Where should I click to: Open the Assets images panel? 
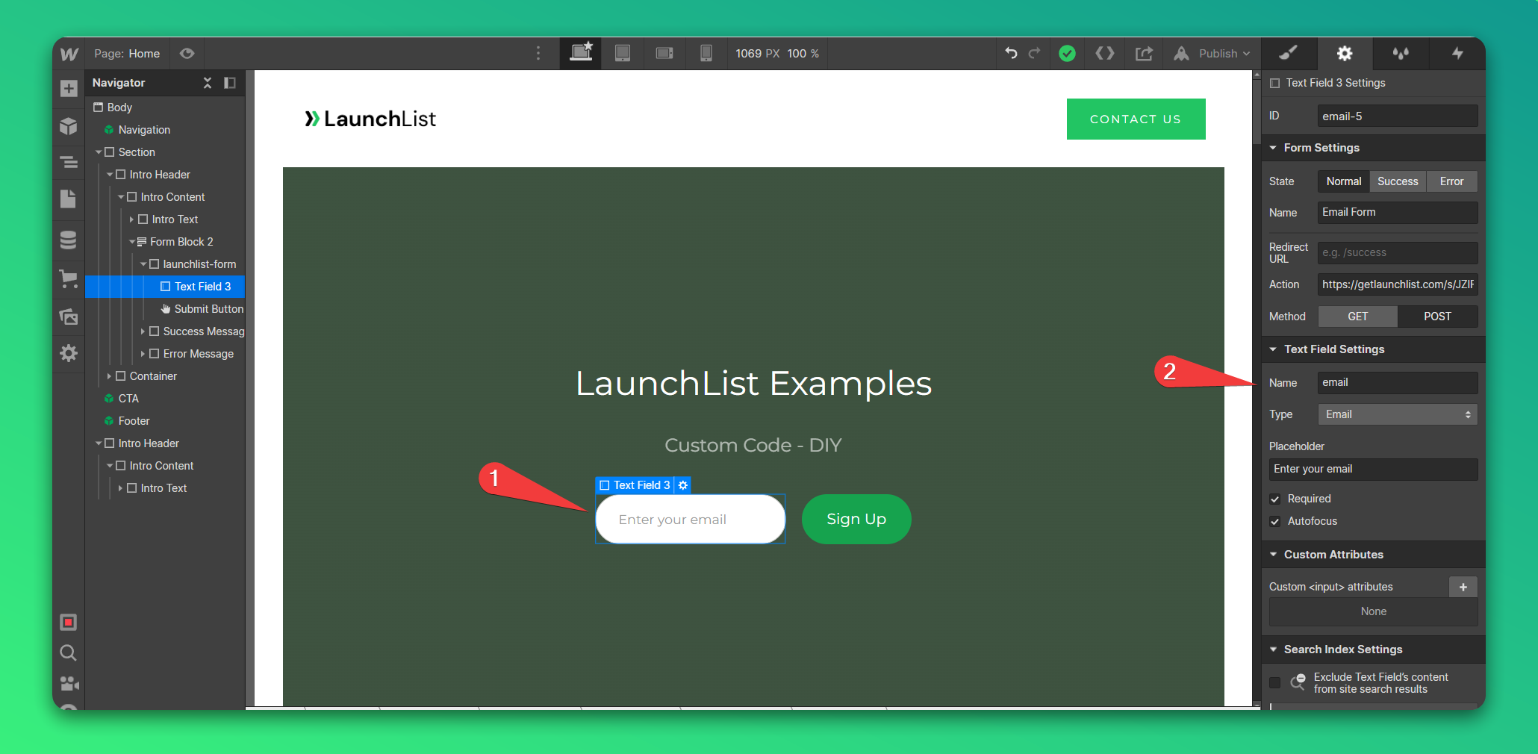[69, 317]
